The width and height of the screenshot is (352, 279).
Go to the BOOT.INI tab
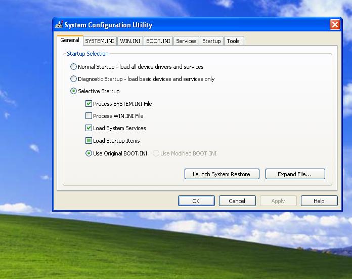coord(158,41)
